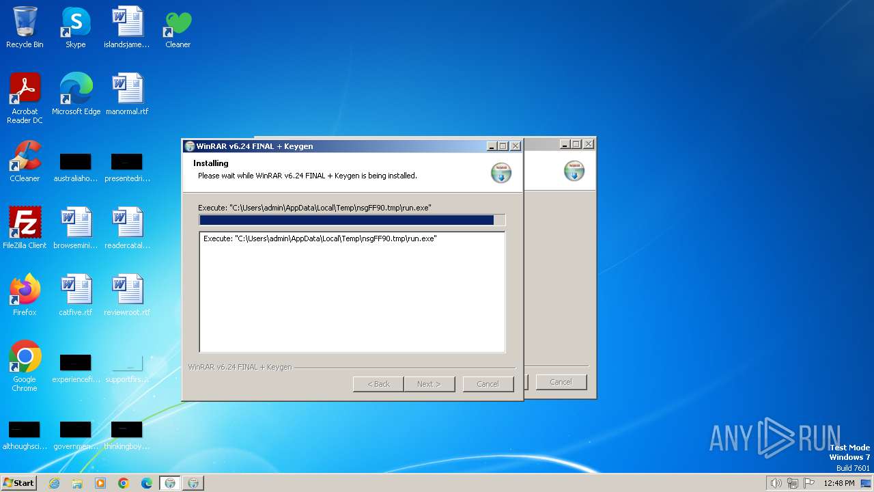Open Windows Media Player in taskbar

(x=100, y=483)
